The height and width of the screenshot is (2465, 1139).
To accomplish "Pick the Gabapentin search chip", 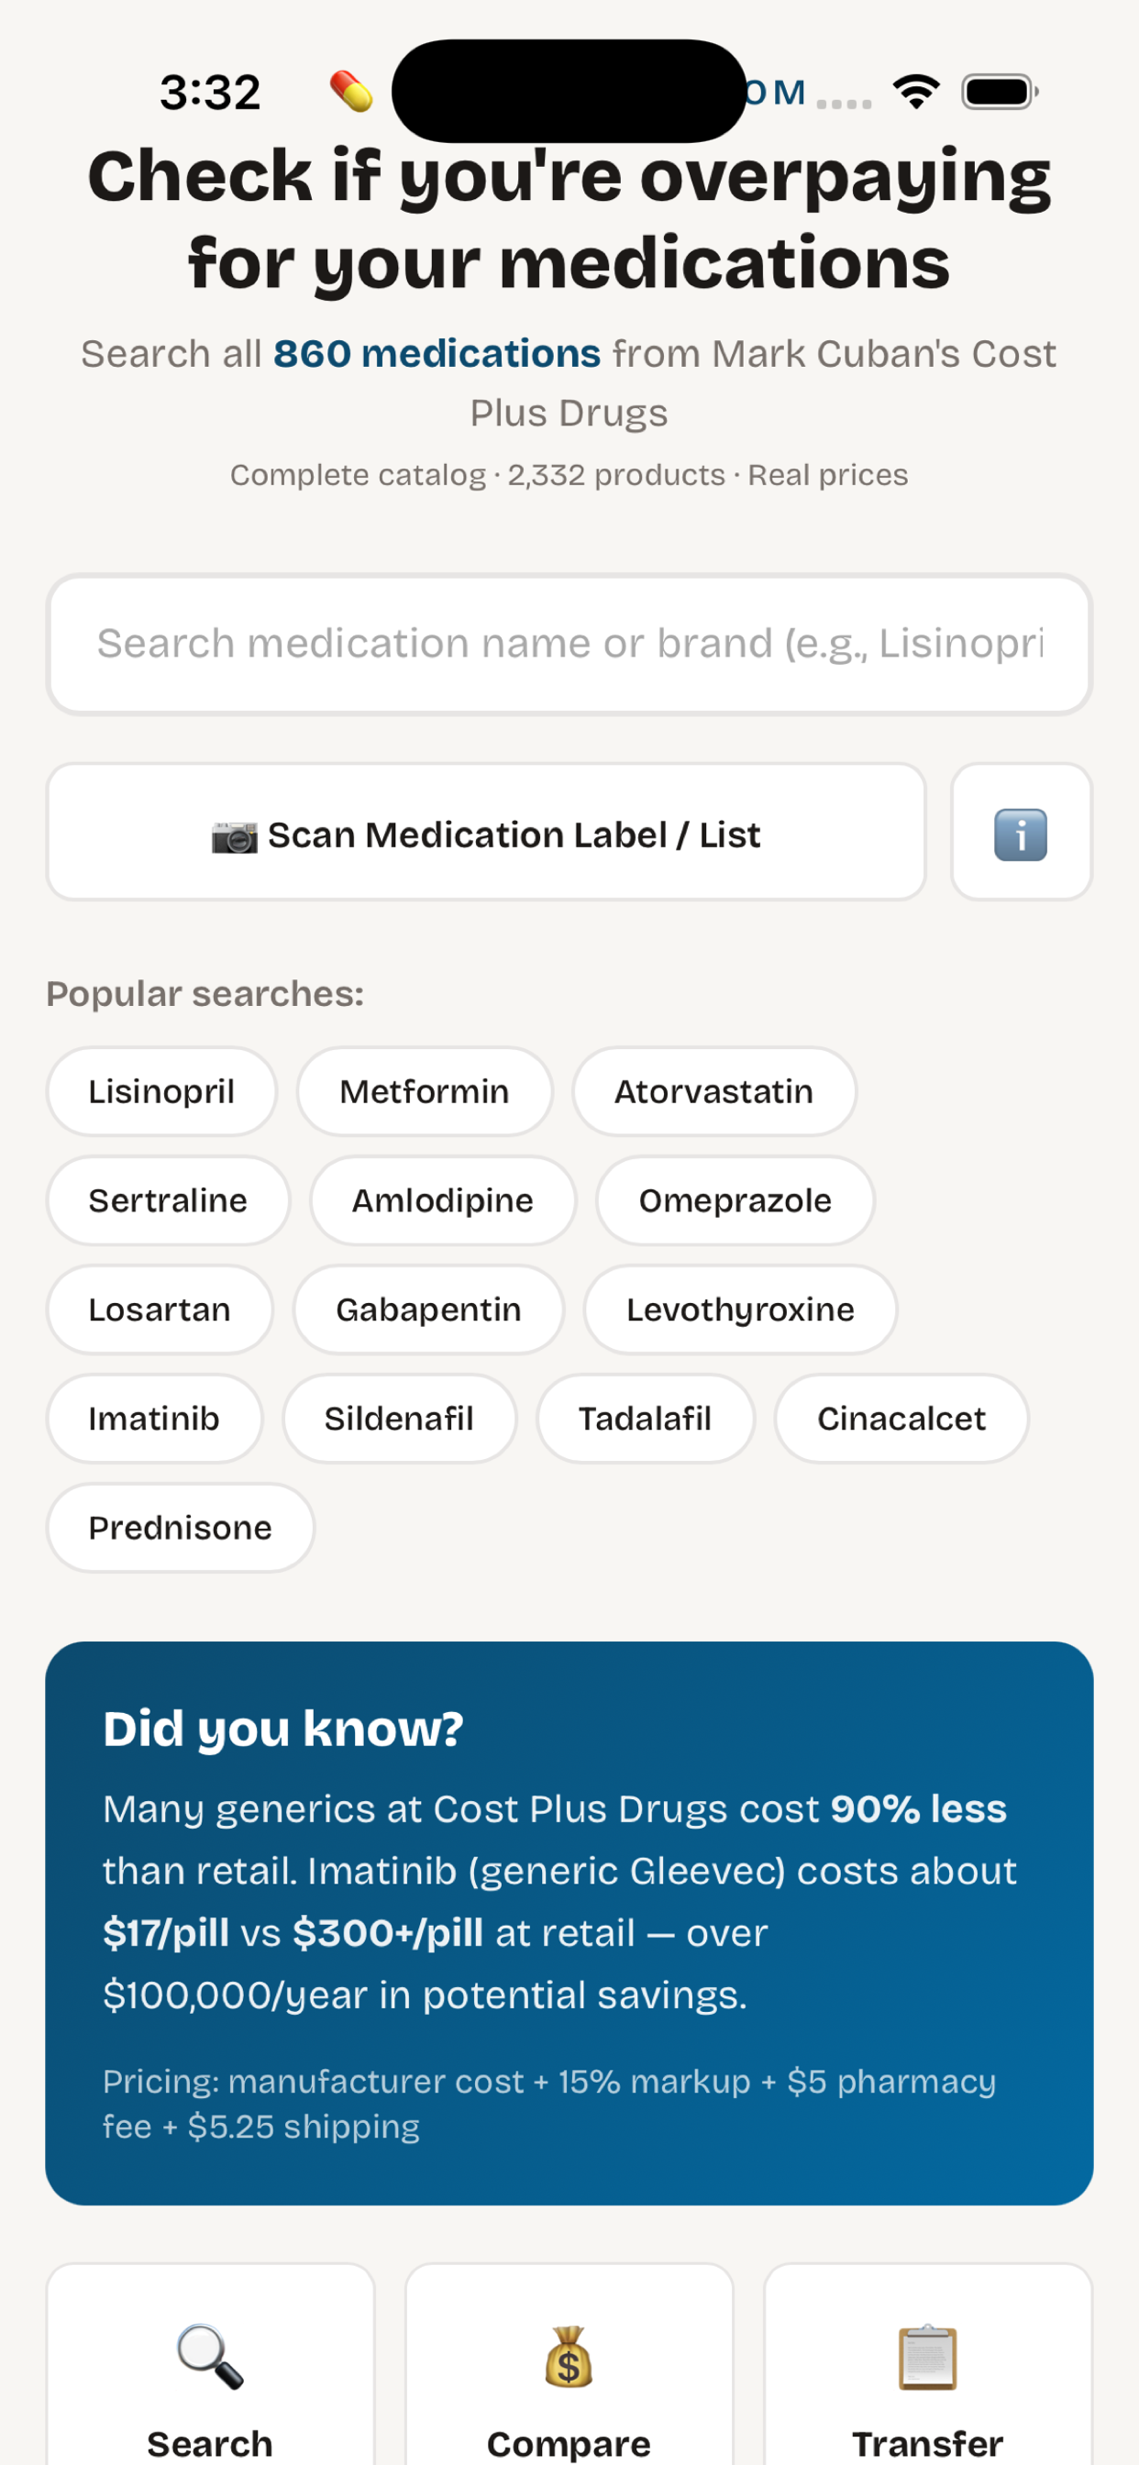I will [x=428, y=1310].
